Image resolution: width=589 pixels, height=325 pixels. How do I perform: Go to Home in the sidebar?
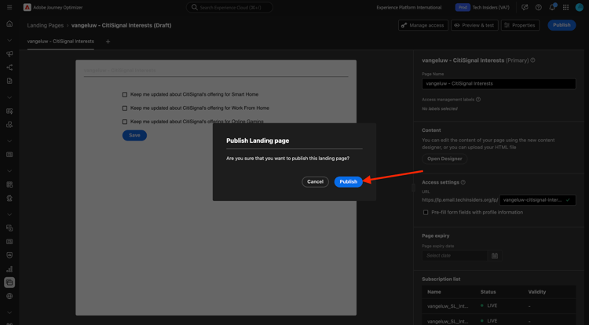point(9,24)
